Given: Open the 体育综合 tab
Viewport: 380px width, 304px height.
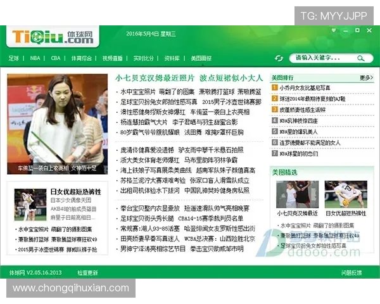Looking at the screenshot, I should click(82, 58).
